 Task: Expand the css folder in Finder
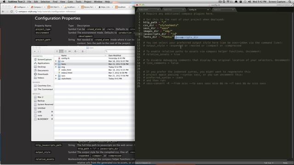pyautogui.click(x=56, y=61)
